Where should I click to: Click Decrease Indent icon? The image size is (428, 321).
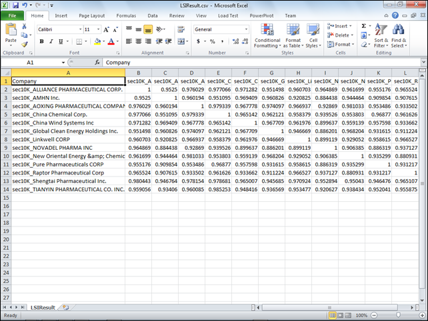click(159, 41)
